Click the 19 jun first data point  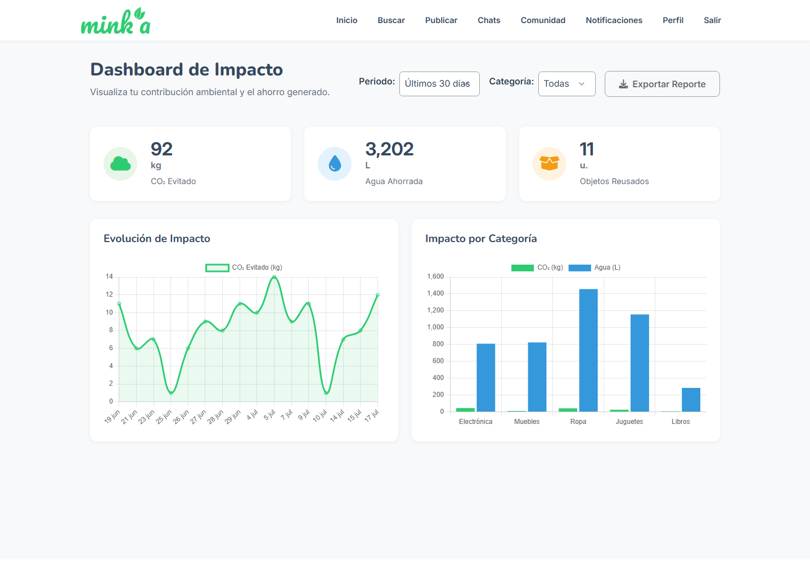pyautogui.click(x=119, y=304)
